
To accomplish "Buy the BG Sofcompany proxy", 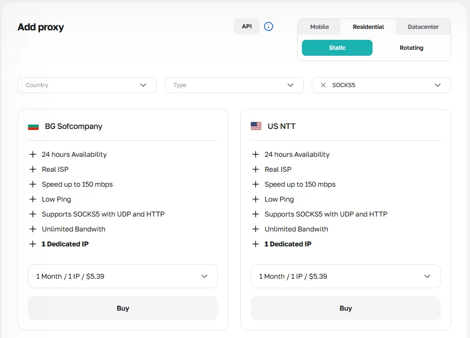I will (x=123, y=308).
